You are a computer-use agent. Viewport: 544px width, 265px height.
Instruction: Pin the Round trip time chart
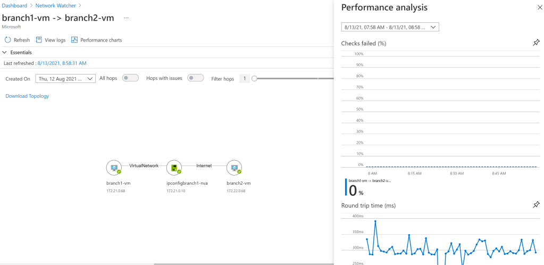coord(536,205)
